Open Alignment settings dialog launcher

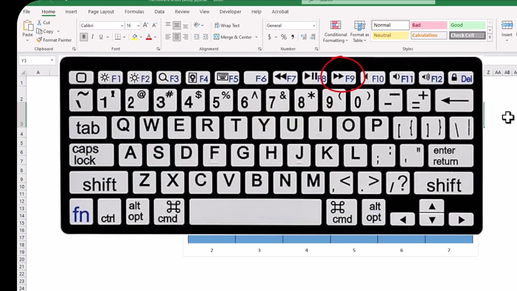click(x=260, y=49)
